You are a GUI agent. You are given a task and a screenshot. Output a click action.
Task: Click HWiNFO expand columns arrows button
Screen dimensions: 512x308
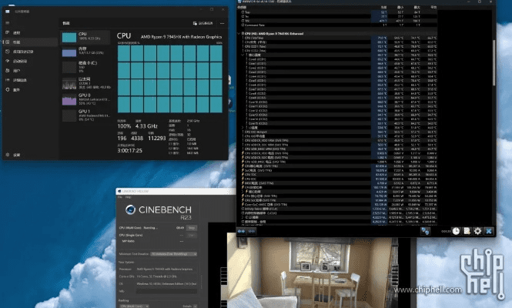(x=425, y=230)
